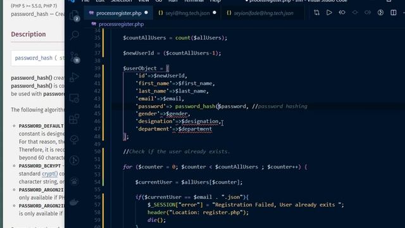Open Source Control view with badge 11
Image resolution: width=405 pixels, height=228 pixels.
click(x=75, y=57)
